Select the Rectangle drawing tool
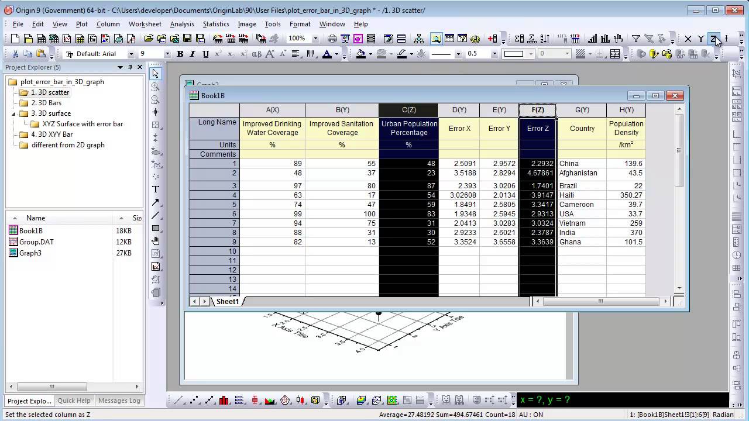749x421 pixels. (x=155, y=228)
